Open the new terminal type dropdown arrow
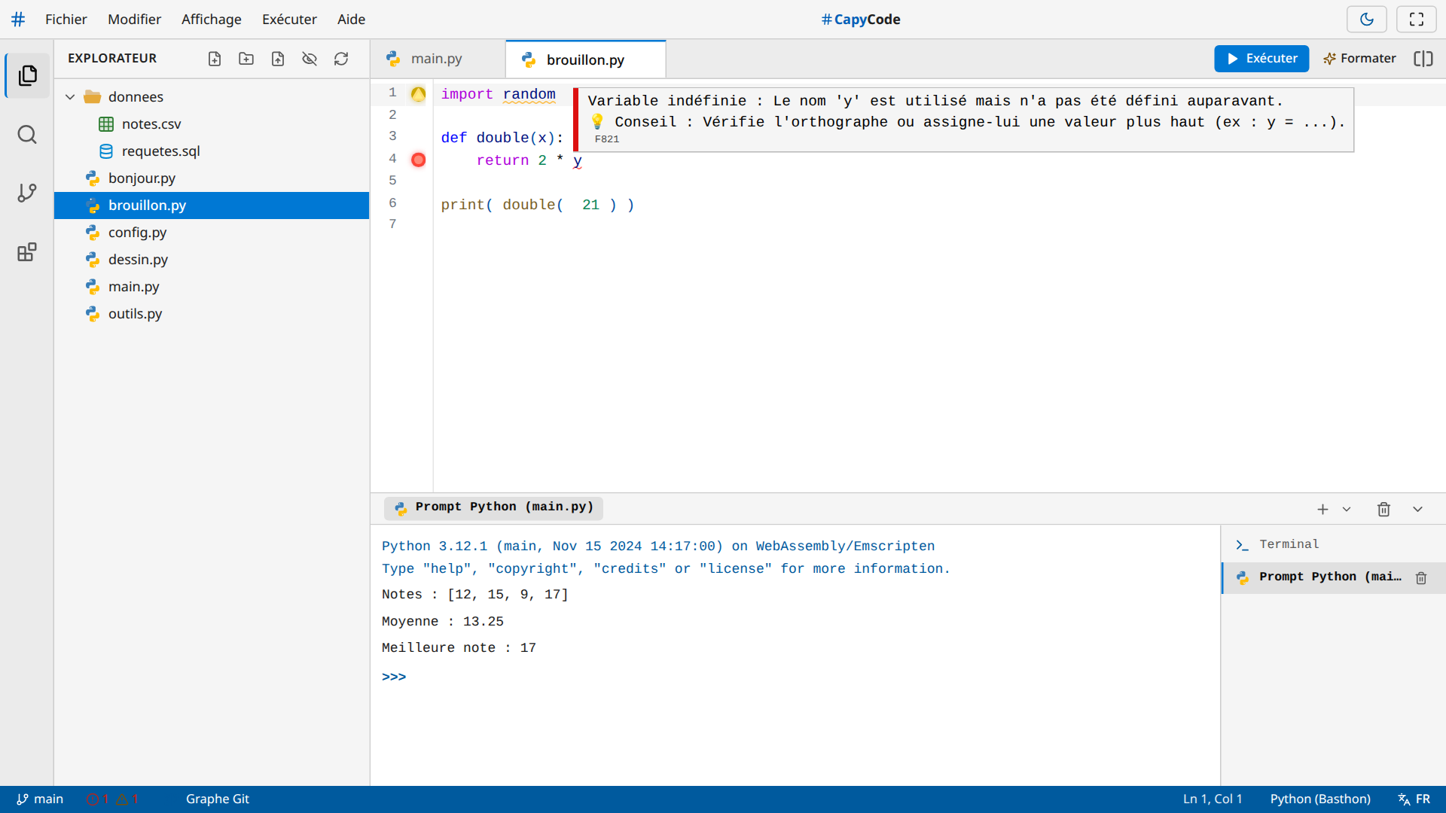Screen dimensions: 1446x813 tap(1347, 510)
